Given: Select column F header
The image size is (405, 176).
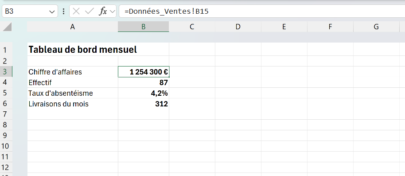Looking at the screenshot, I should (x=330, y=27).
